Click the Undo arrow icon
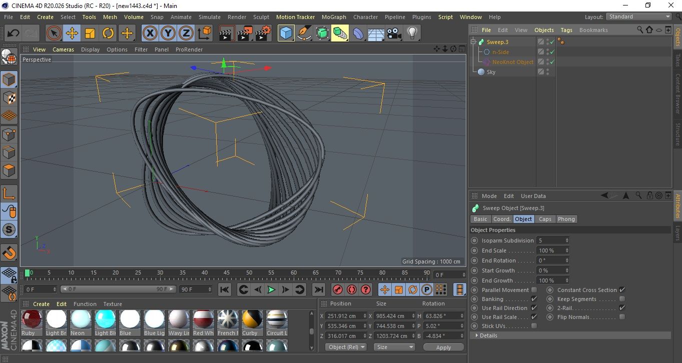This screenshot has width=682, height=363. coord(14,33)
